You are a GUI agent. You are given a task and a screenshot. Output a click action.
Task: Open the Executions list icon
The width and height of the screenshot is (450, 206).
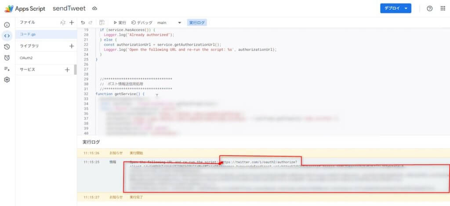(7, 69)
